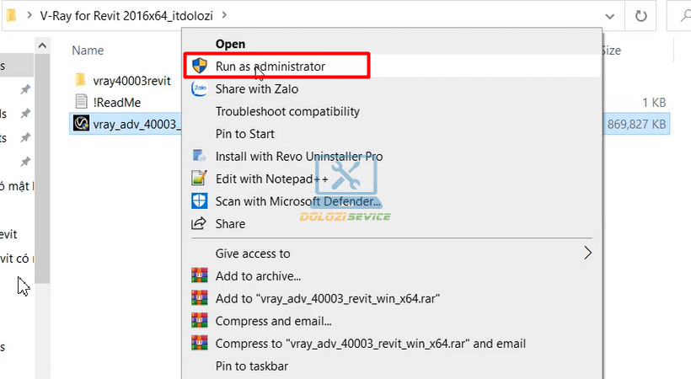The height and width of the screenshot is (379, 691).
Task: Select Pin to Start option
Action: [x=244, y=134]
